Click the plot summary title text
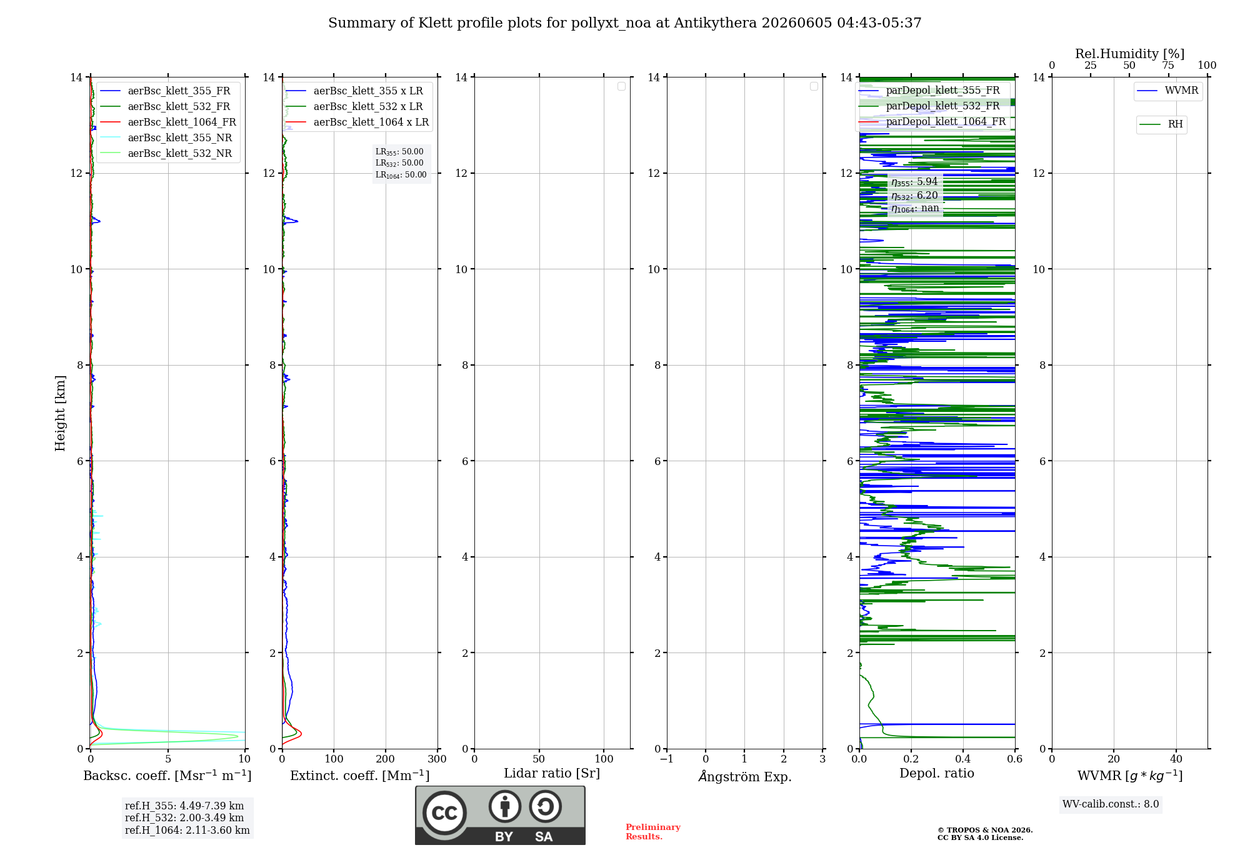 point(624,23)
